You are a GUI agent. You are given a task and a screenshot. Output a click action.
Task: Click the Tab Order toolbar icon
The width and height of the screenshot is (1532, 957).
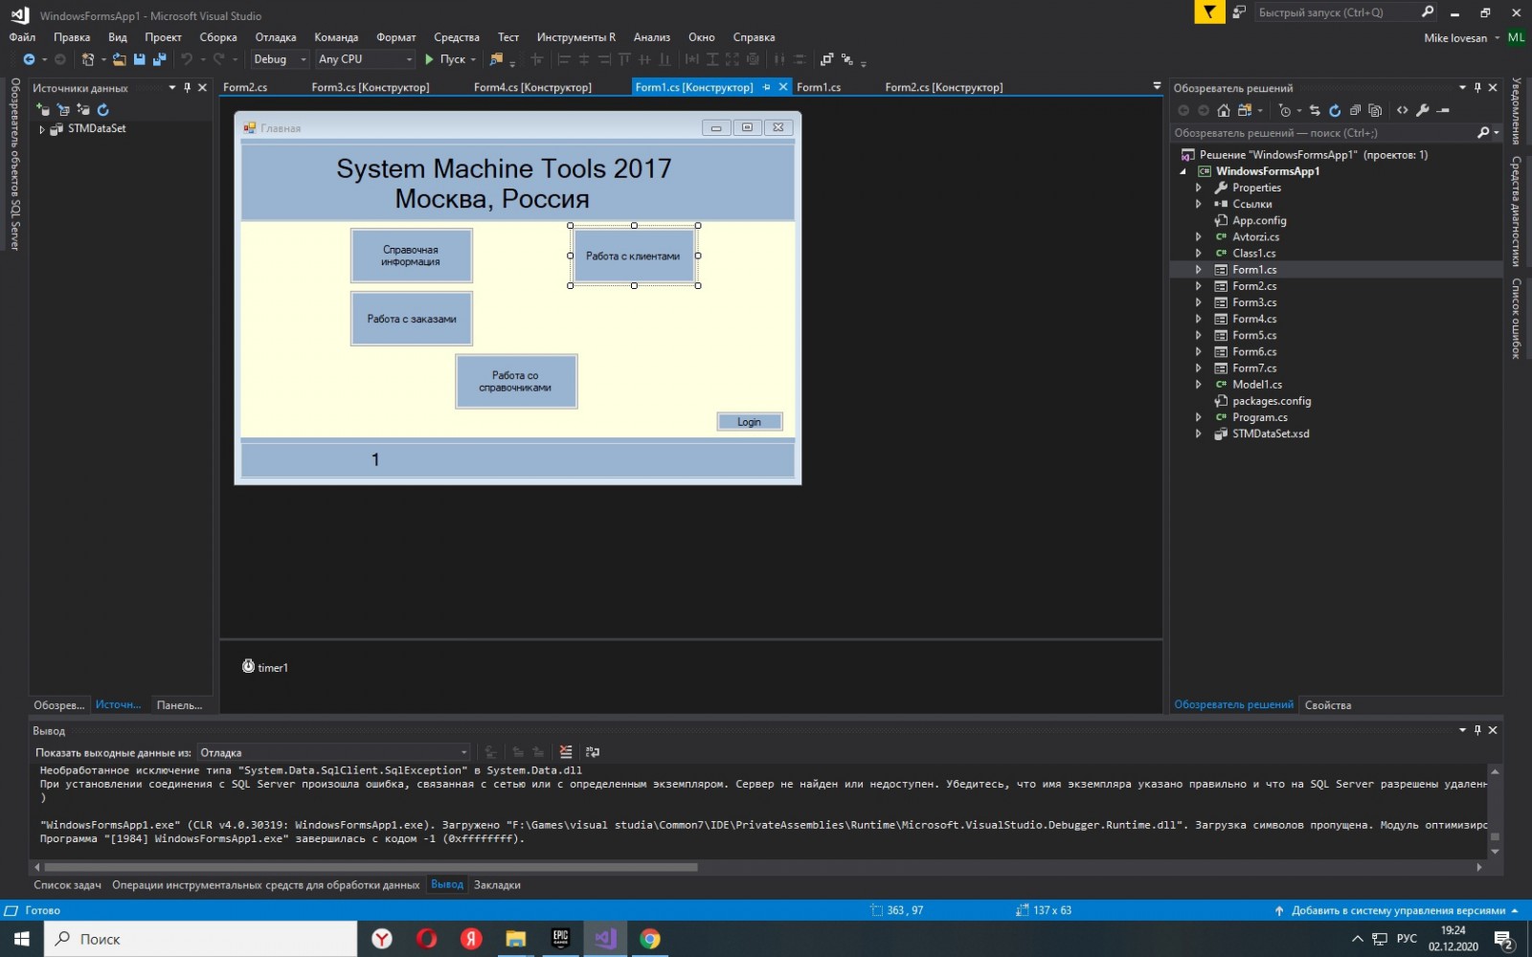[x=846, y=59]
